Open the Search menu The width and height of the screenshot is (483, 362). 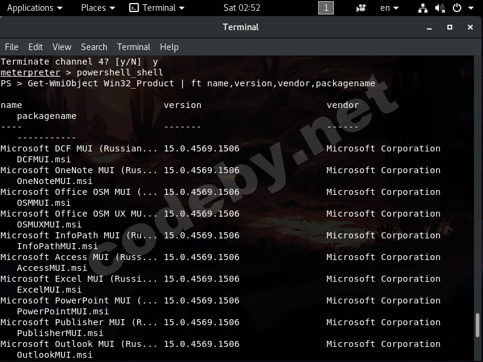[94, 47]
